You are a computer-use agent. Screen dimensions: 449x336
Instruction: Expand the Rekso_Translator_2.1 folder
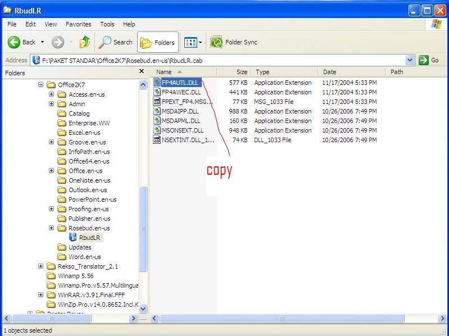point(40,266)
